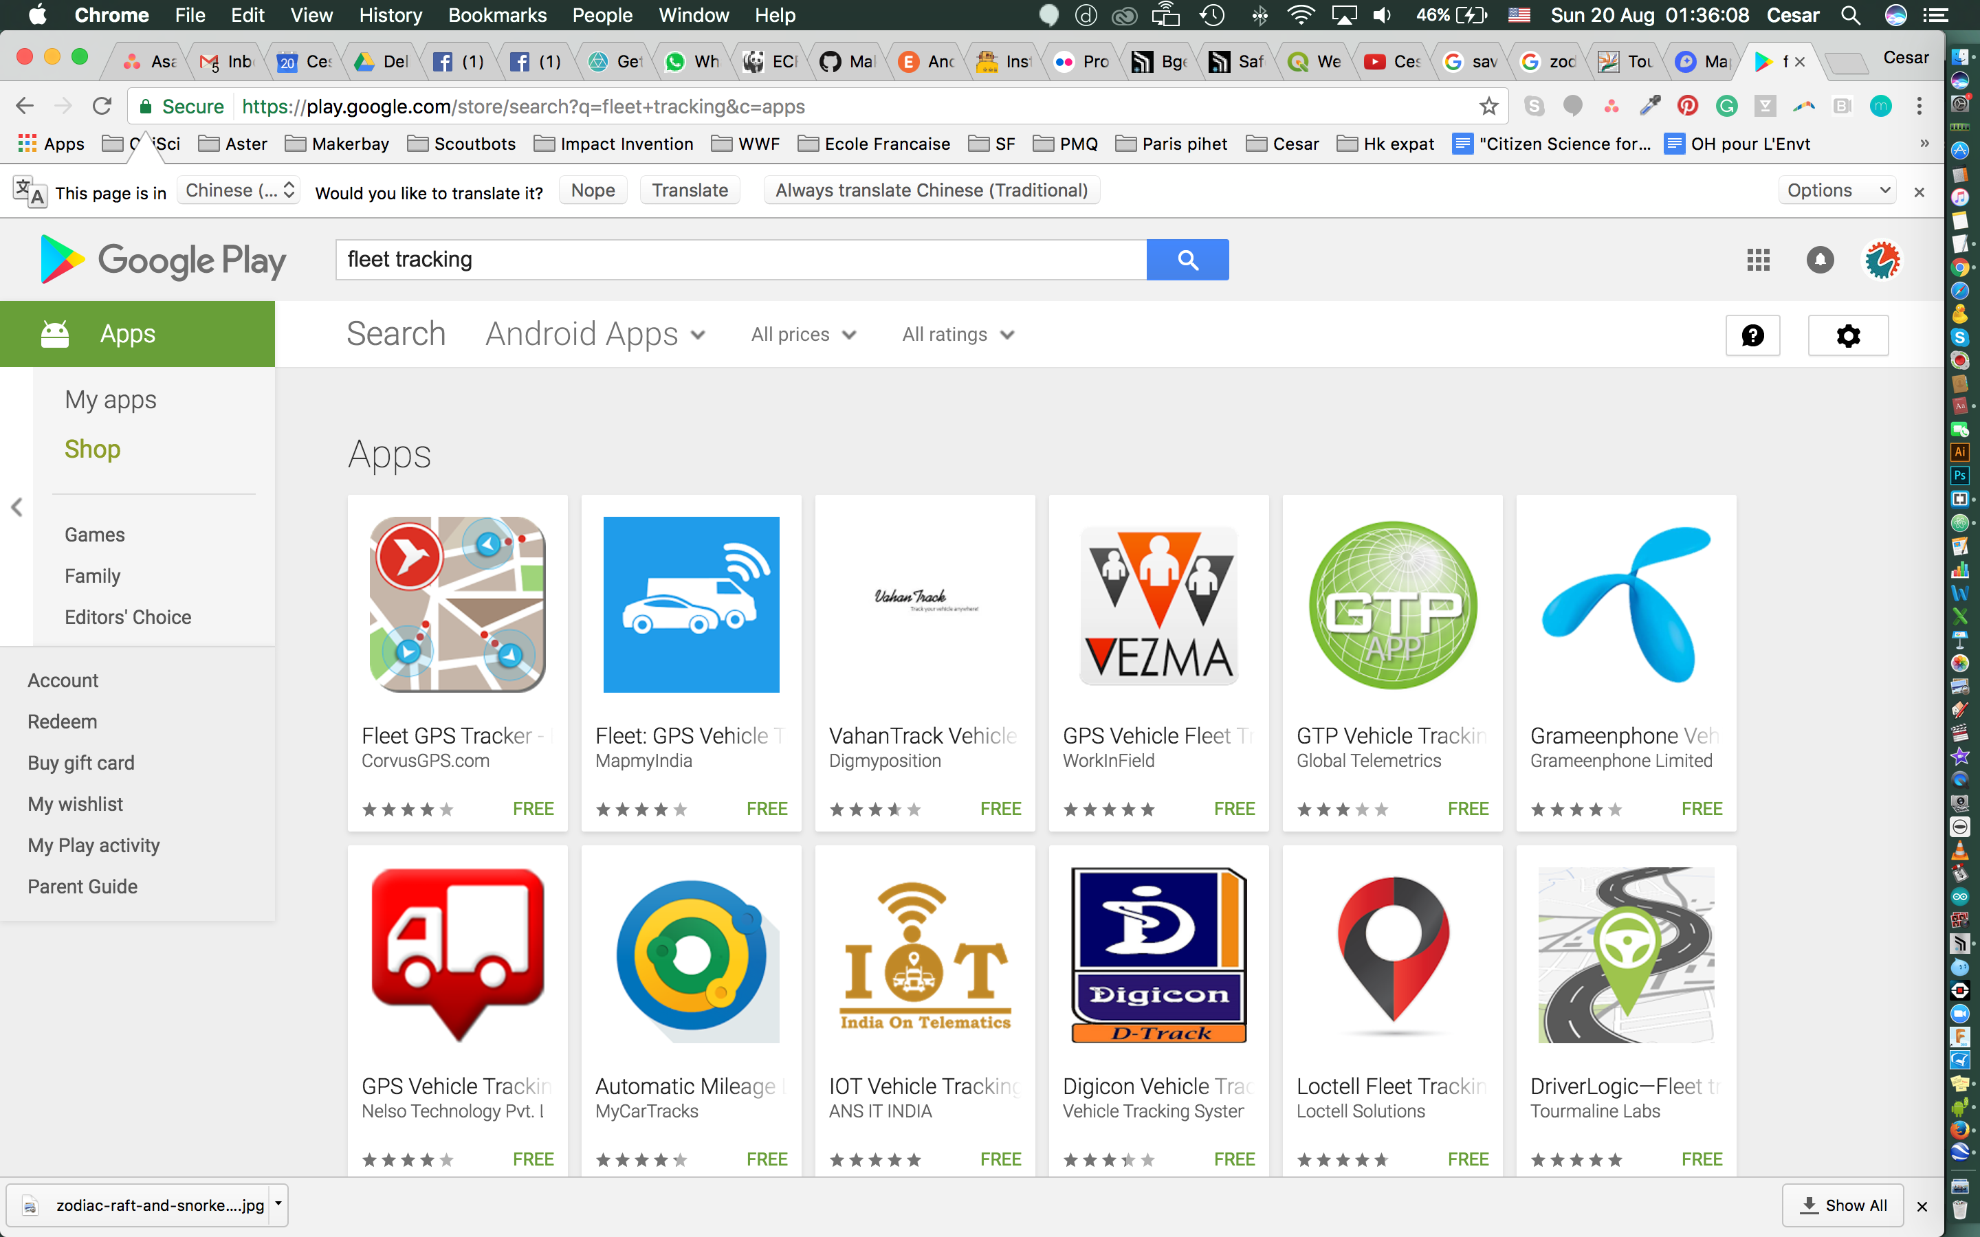Open the Google apps grid icon
This screenshot has width=1980, height=1237.
click(x=1757, y=260)
